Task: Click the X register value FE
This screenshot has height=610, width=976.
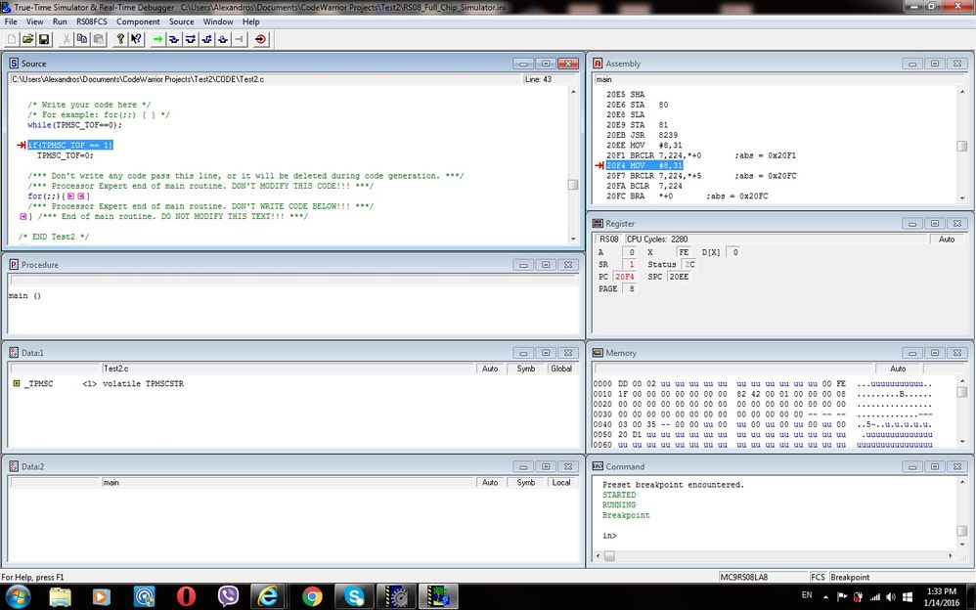Action: (684, 252)
